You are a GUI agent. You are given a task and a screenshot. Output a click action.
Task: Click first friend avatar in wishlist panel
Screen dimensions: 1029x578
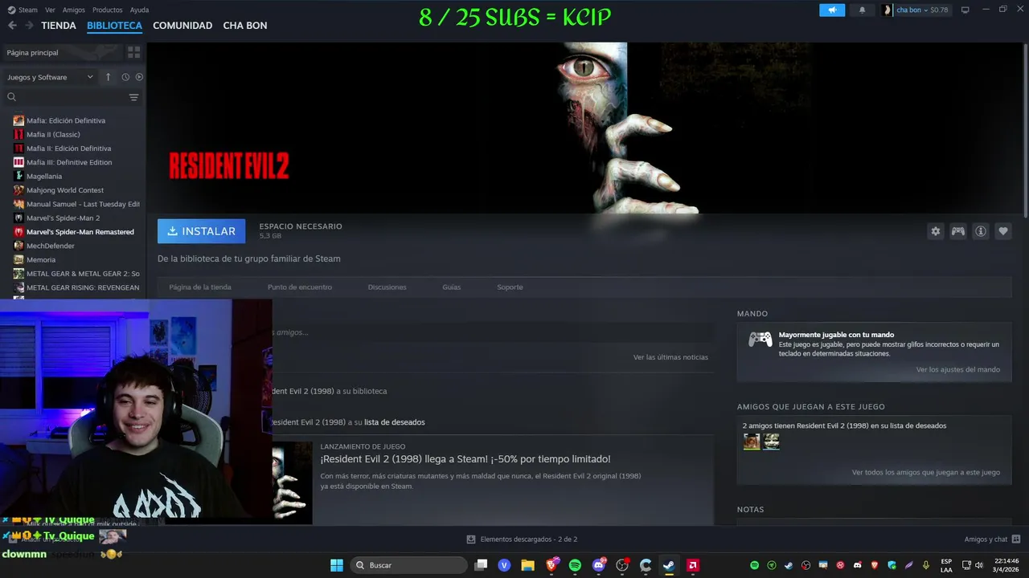coord(752,442)
